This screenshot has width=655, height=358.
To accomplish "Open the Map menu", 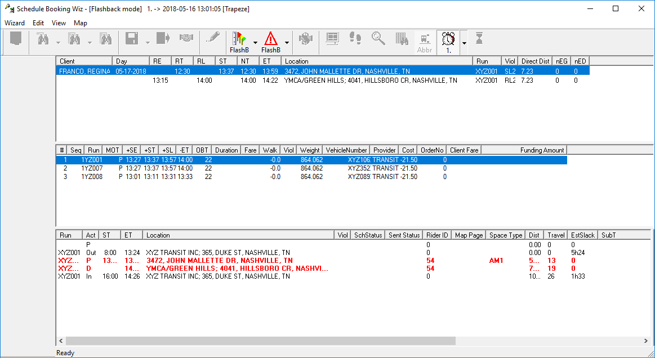I will [80, 23].
